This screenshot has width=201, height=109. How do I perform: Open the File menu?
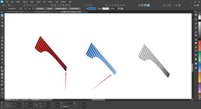pos(7,2)
